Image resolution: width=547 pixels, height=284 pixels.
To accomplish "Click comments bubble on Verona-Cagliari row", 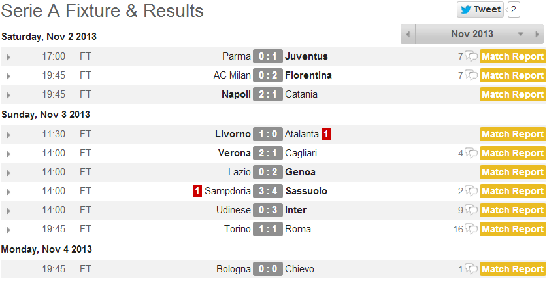I will (471, 154).
